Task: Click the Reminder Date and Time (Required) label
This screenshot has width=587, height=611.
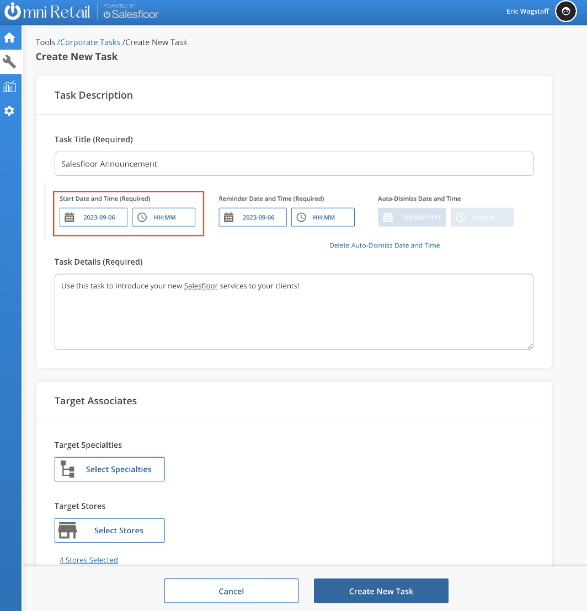Action: [x=271, y=199]
